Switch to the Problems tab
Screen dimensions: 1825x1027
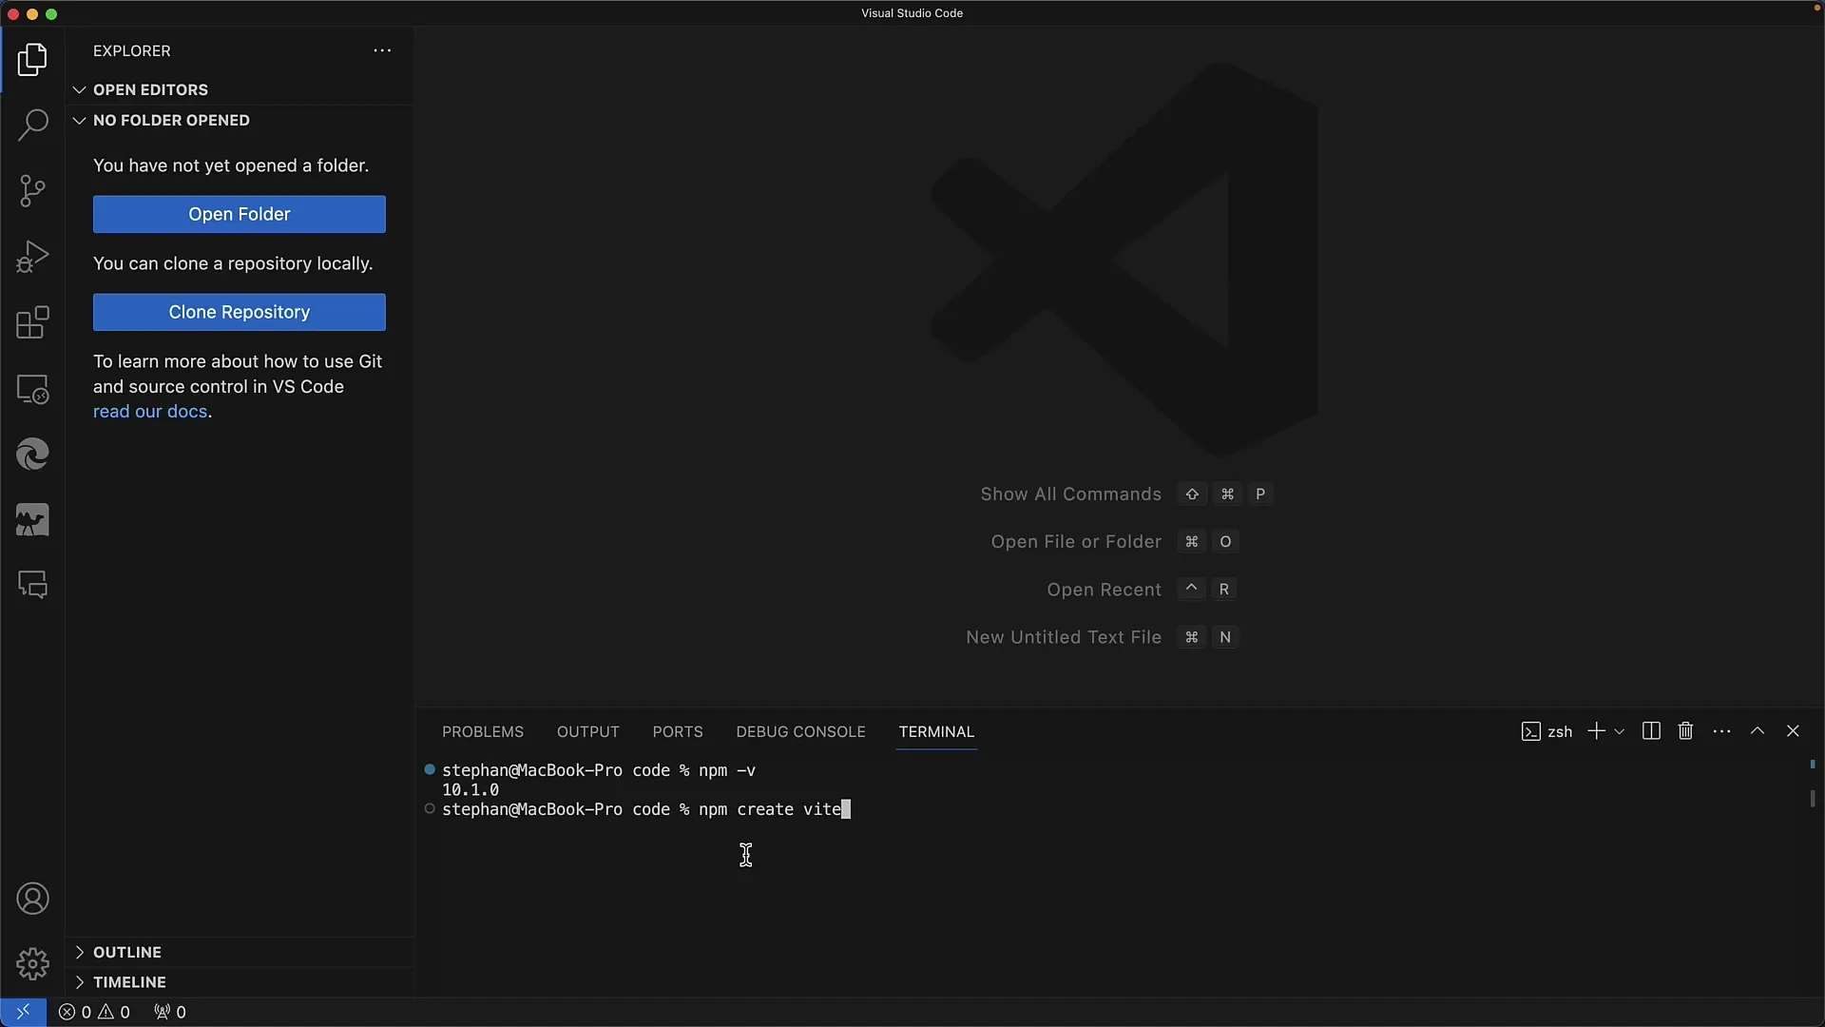point(483,731)
